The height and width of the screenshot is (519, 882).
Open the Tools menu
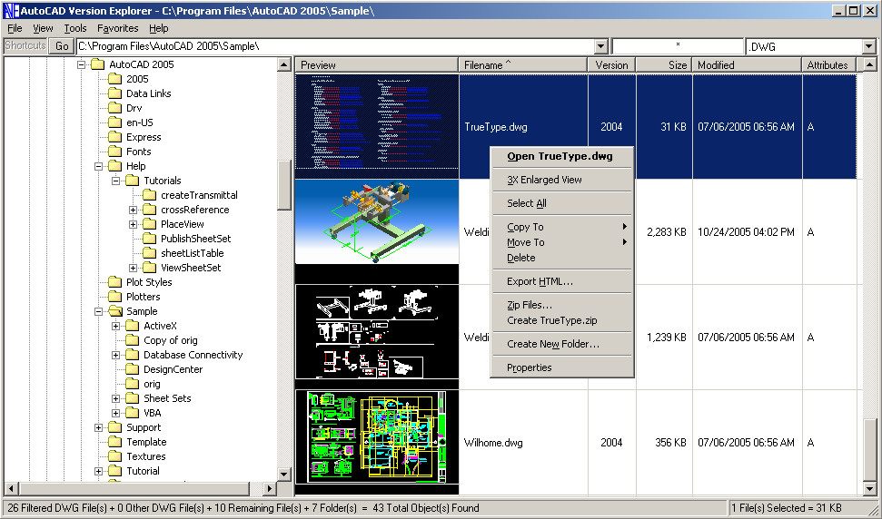[x=74, y=28]
